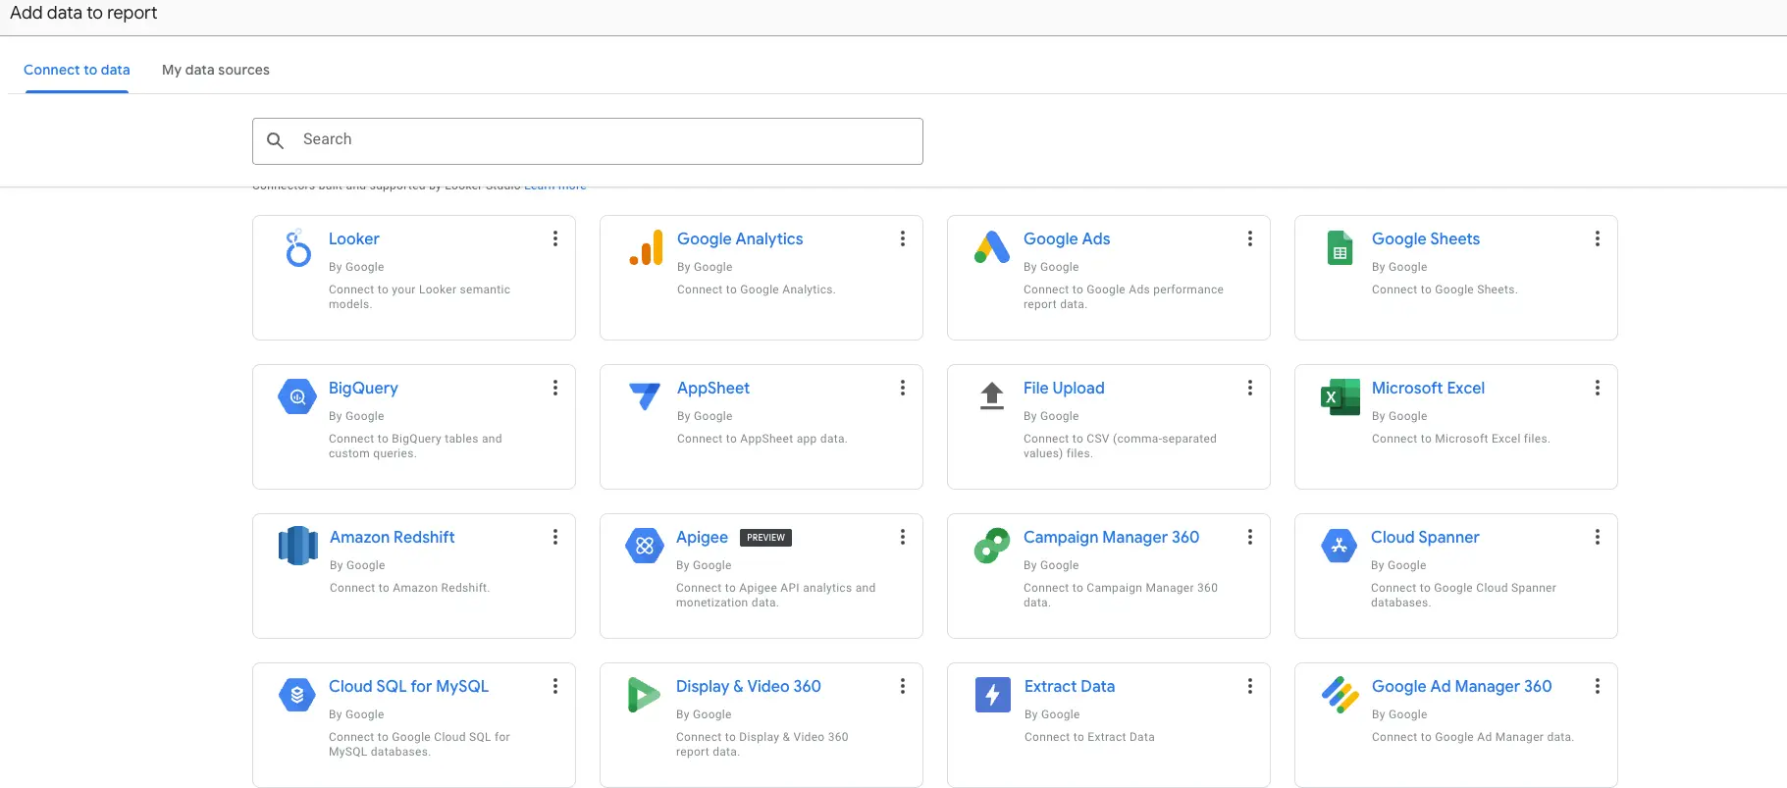The image size is (1787, 788).
Task: Click the Apigee hexagon icon
Action: point(645,546)
